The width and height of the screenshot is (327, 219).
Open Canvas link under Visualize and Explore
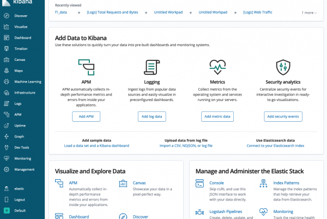point(139,183)
